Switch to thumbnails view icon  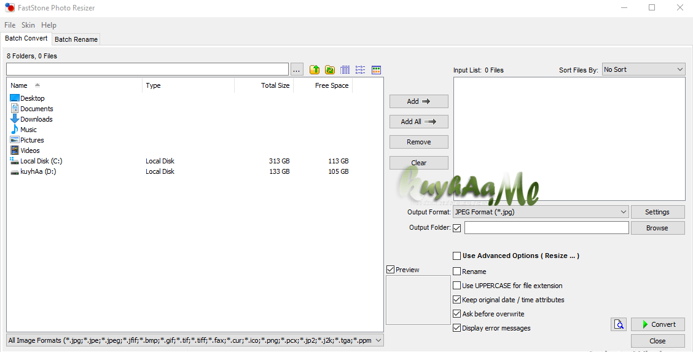tap(376, 70)
